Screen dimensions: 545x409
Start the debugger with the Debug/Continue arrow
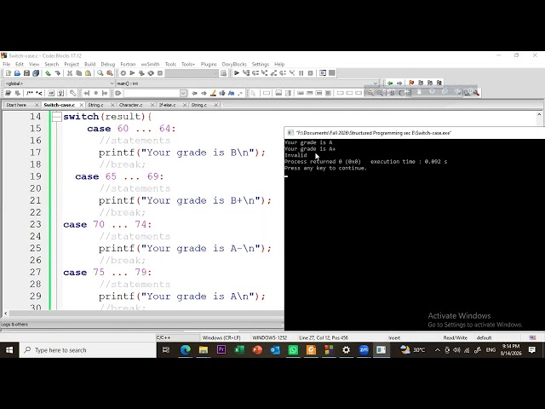[237, 73]
